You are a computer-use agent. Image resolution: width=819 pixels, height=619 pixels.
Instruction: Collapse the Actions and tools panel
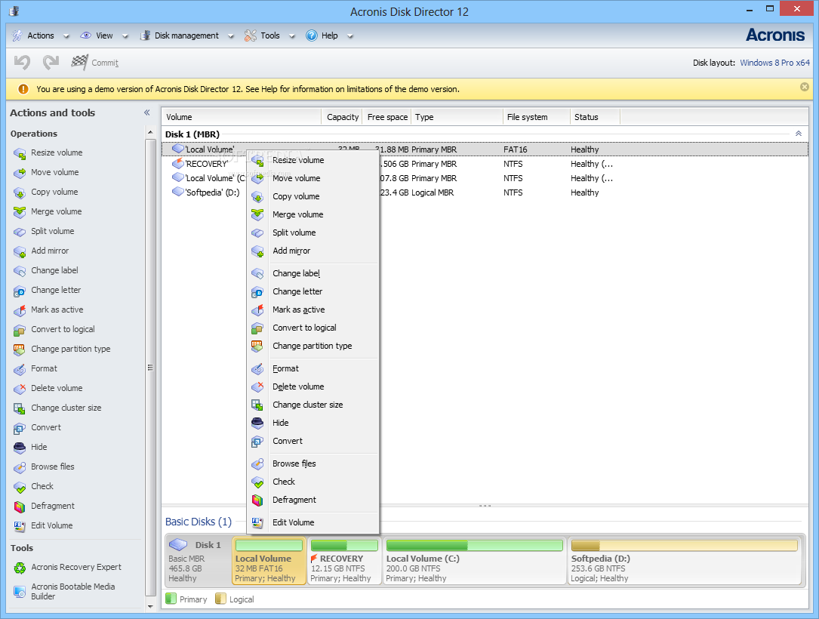(x=146, y=112)
